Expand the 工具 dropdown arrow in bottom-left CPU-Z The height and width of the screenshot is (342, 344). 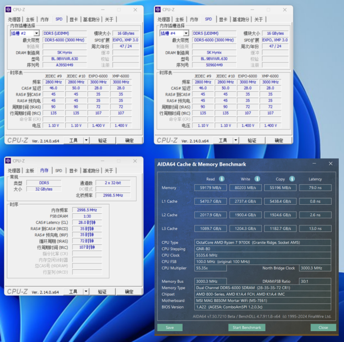click(x=86, y=292)
